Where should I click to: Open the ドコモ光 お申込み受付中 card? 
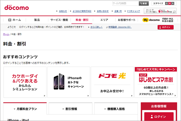tap(112, 82)
